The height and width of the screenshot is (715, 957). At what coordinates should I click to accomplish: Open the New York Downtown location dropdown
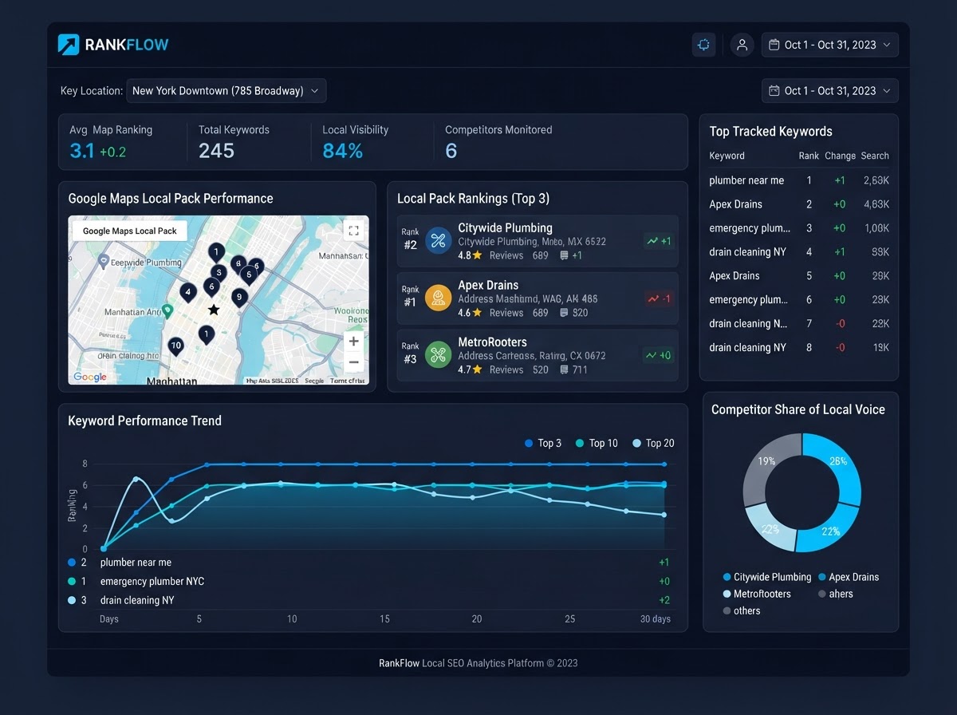coord(226,91)
